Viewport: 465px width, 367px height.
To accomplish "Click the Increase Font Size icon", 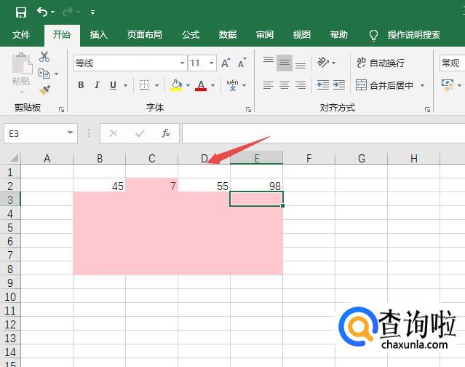I will click(x=226, y=63).
